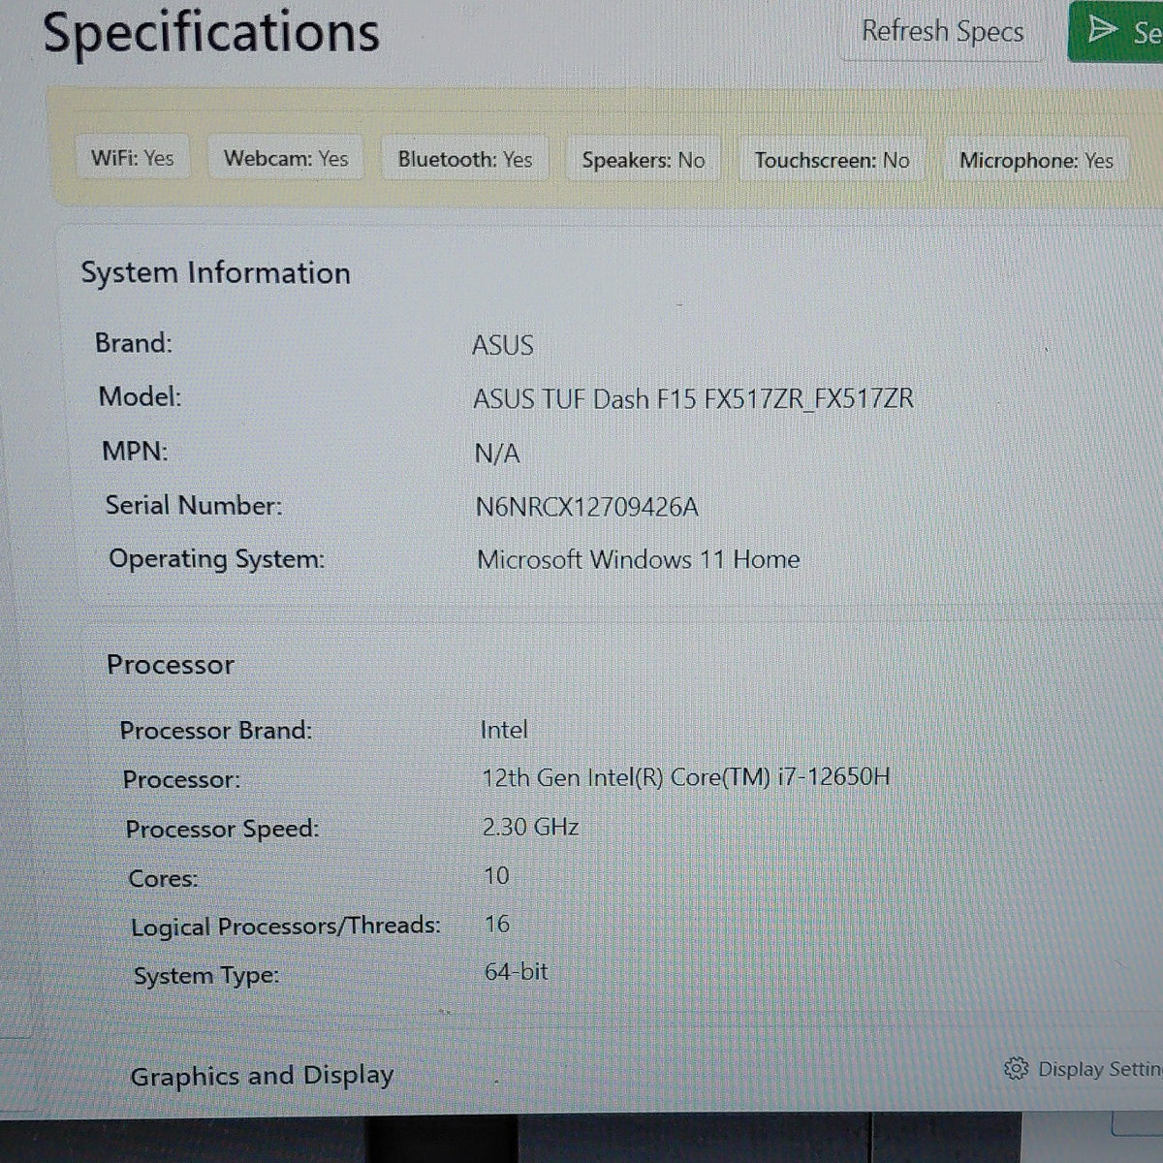Click the Model: label
This screenshot has width=1163, height=1163.
(x=140, y=396)
